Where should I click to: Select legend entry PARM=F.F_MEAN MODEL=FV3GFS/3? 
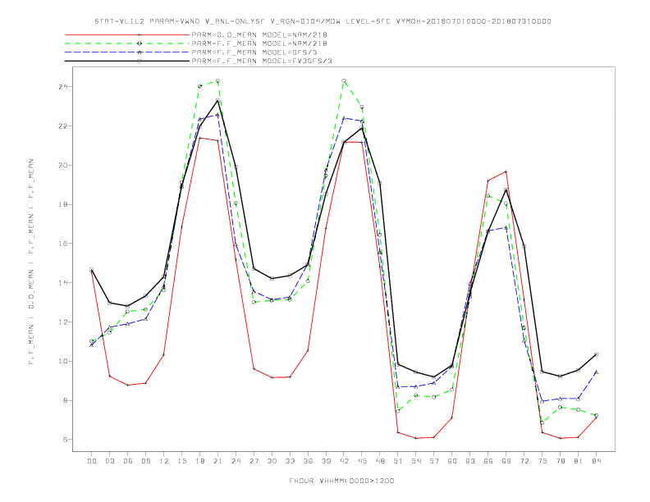coord(262,62)
